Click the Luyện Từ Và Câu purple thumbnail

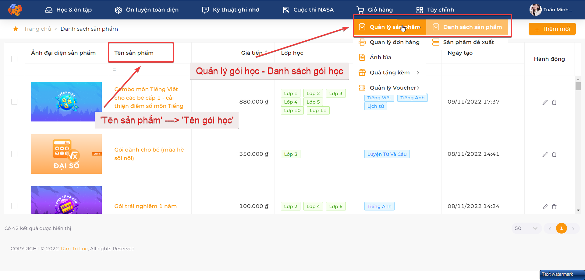[x=66, y=200]
